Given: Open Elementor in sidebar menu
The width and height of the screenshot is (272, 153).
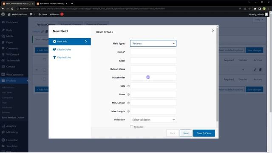Looking at the screenshot, I should pos(12,140).
